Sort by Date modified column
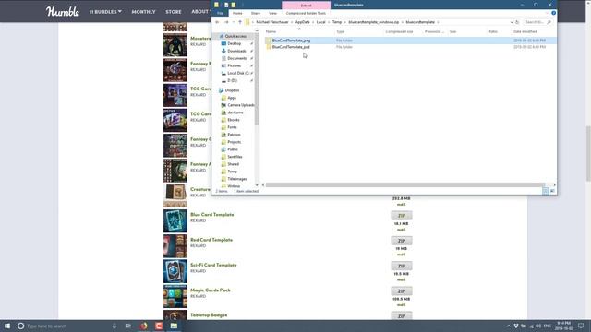The image size is (591, 332). coord(525,31)
